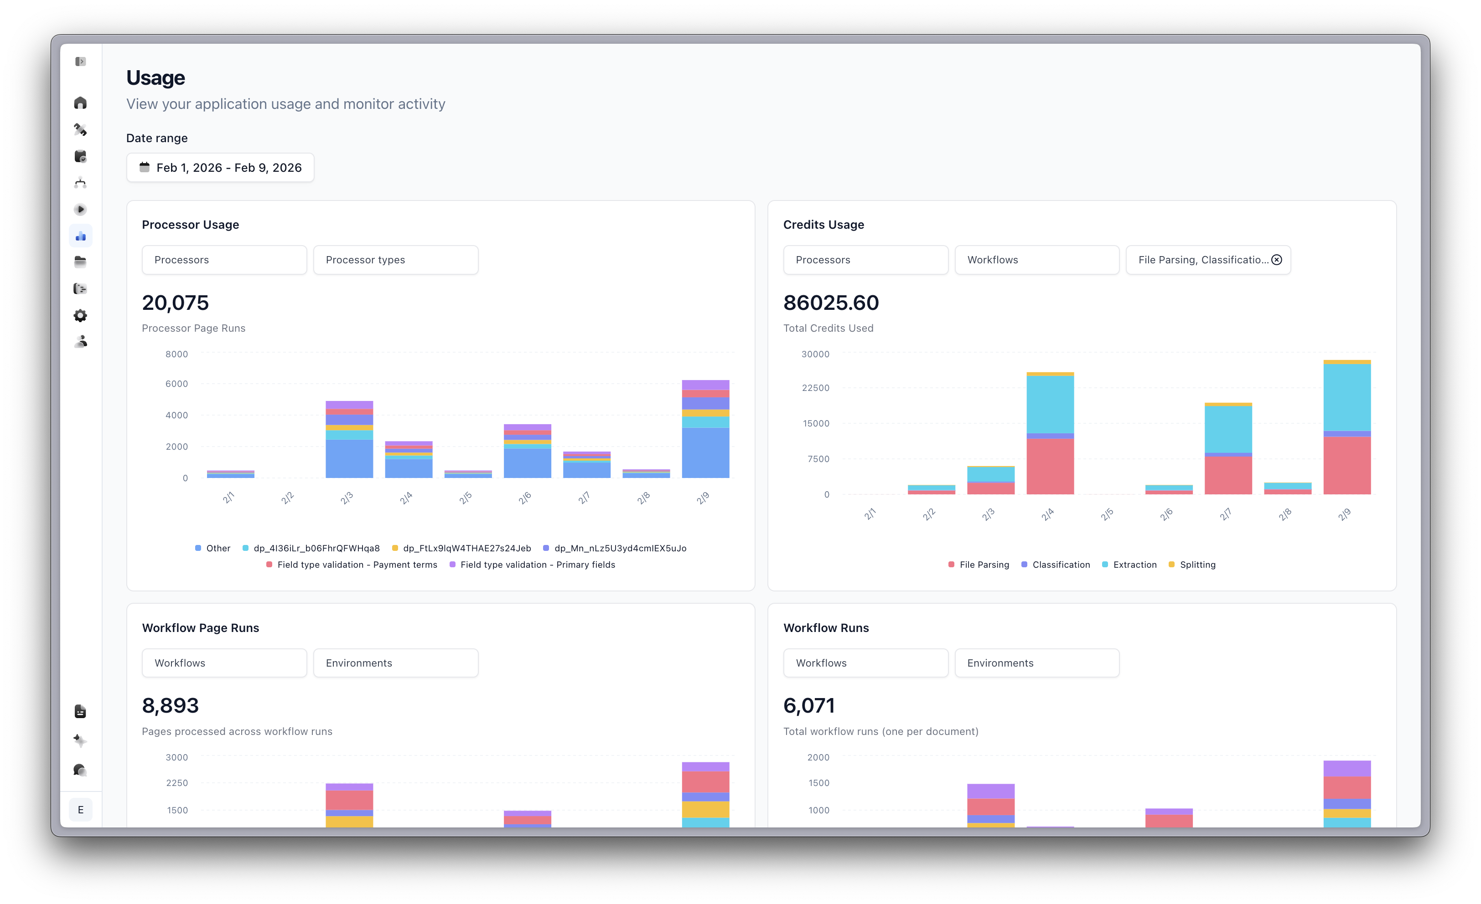Screen dimensions: 1481x904
Task: Toggle the Other legend series
Action: [213, 549]
